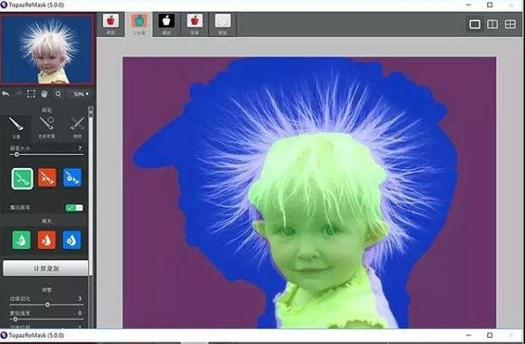Activate the hand pan tool
525x344 pixels.
pyautogui.click(x=45, y=94)
